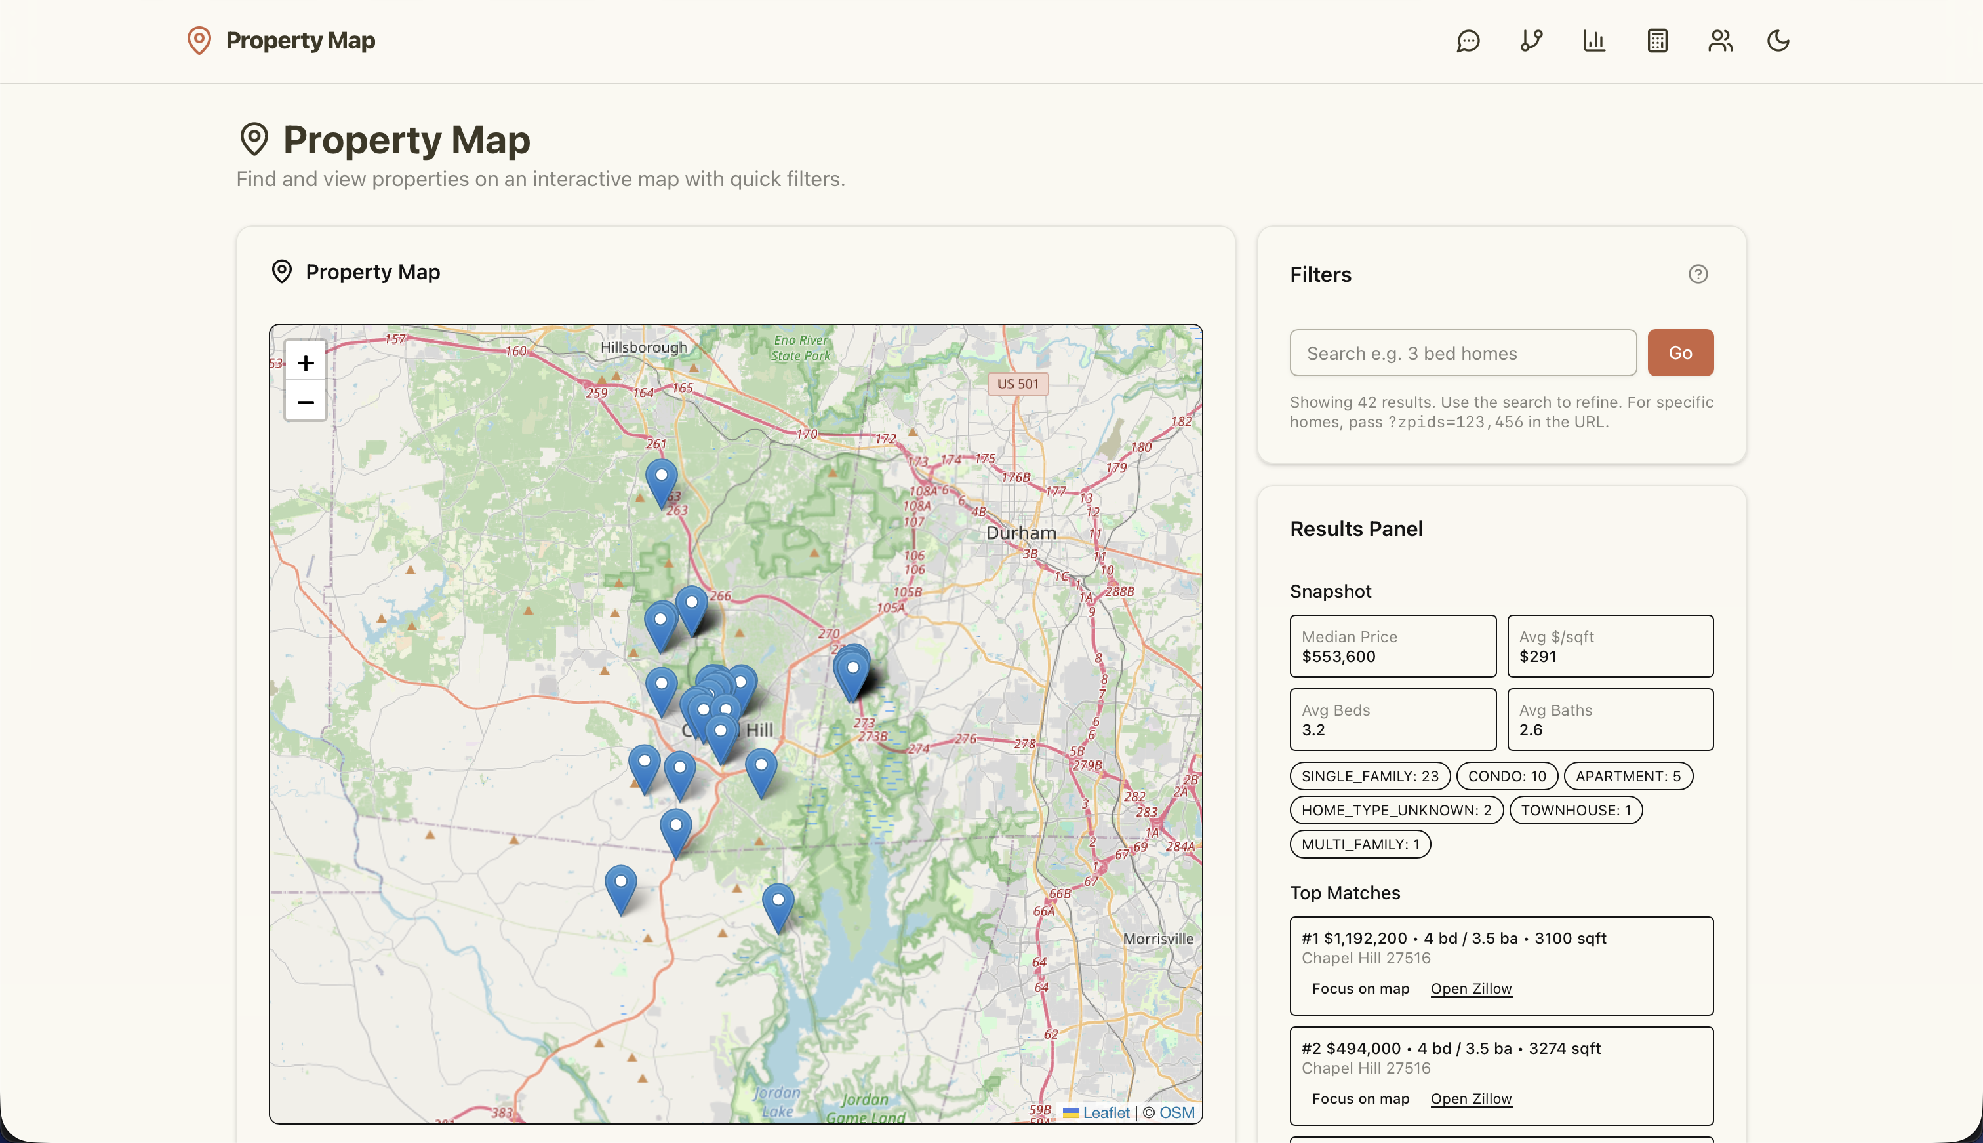Click the US 501 road shield

coord(1018,384)
